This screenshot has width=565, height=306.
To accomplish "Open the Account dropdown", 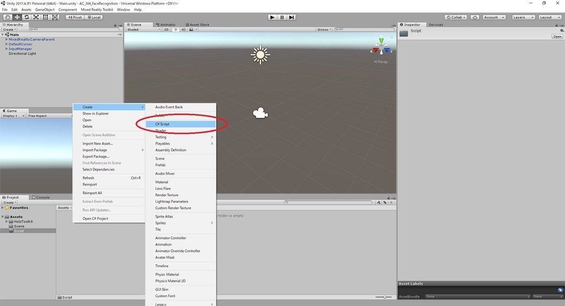I will click(494, 17).
